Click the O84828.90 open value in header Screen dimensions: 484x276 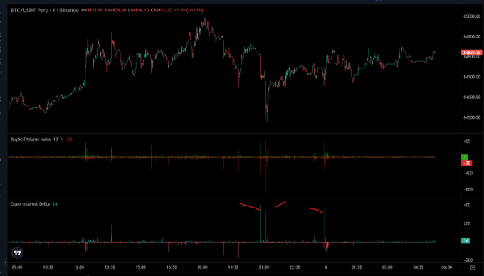point(93,10)
